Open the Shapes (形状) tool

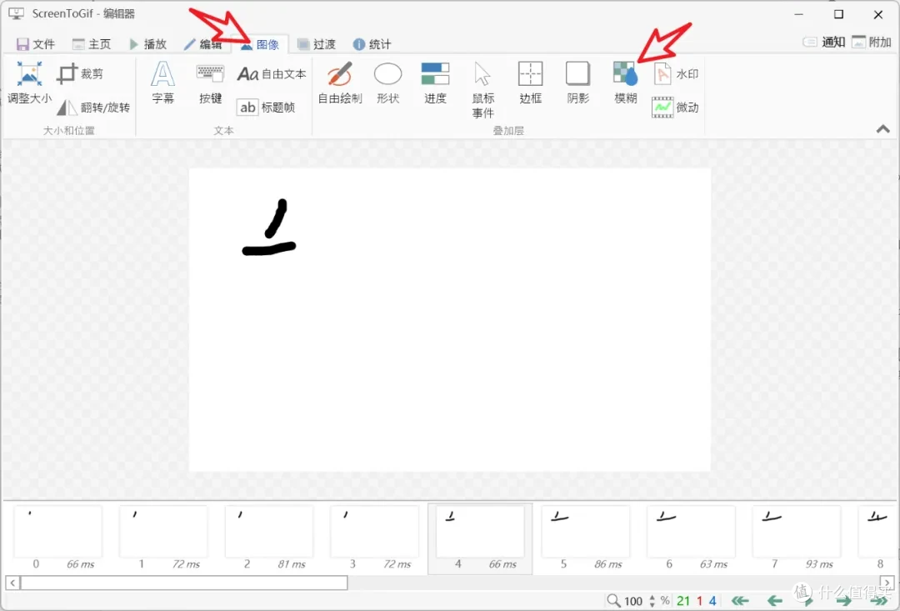[388, 83]
